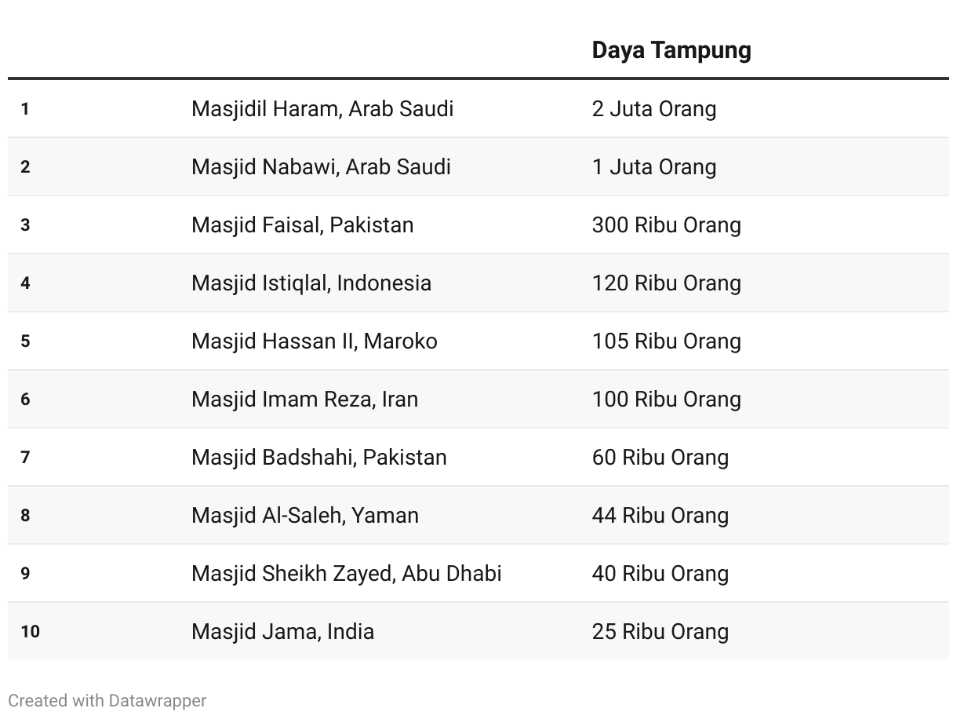Select the Masjidil Haram, Arab Saudi cell

pyautogui.click(x=322, y=108)
